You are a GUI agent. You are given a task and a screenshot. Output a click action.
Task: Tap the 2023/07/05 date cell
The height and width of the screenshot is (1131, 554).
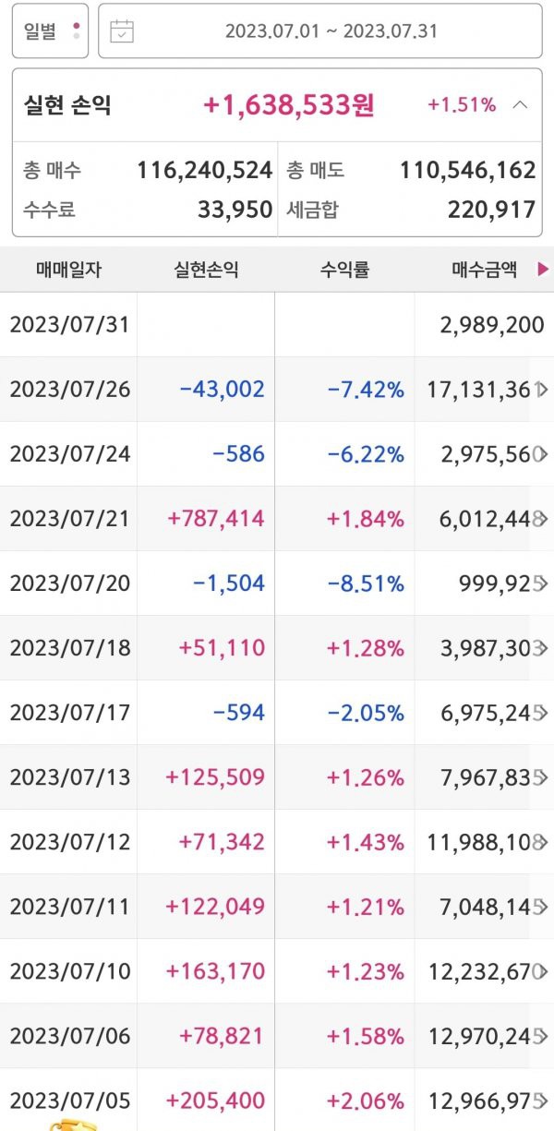(x=70, y=1101)
